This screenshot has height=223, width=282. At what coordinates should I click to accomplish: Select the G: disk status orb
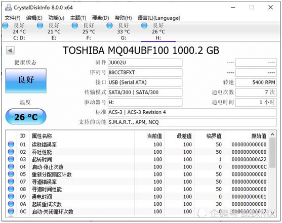pos(109,25)
